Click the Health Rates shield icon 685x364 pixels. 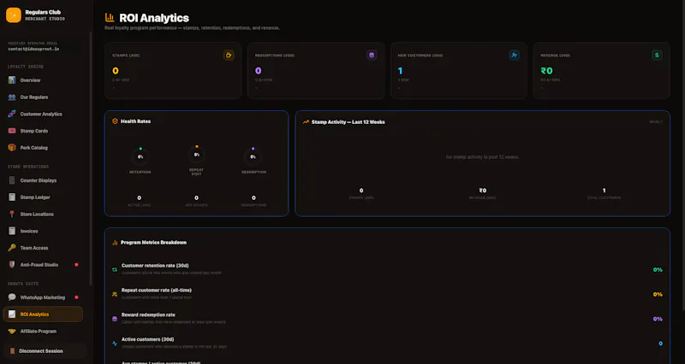click(115, 121)
